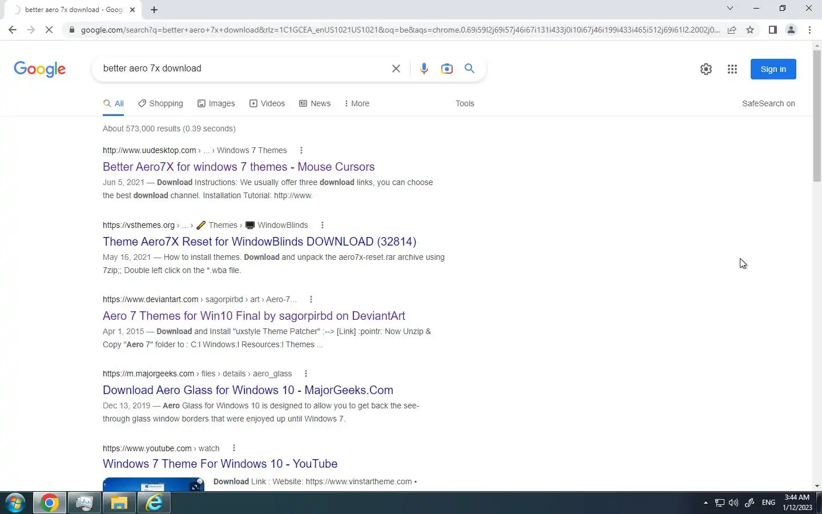Open Download Aero Glass MajorGeeks link
Screen dimensions: 822x514
248,390
